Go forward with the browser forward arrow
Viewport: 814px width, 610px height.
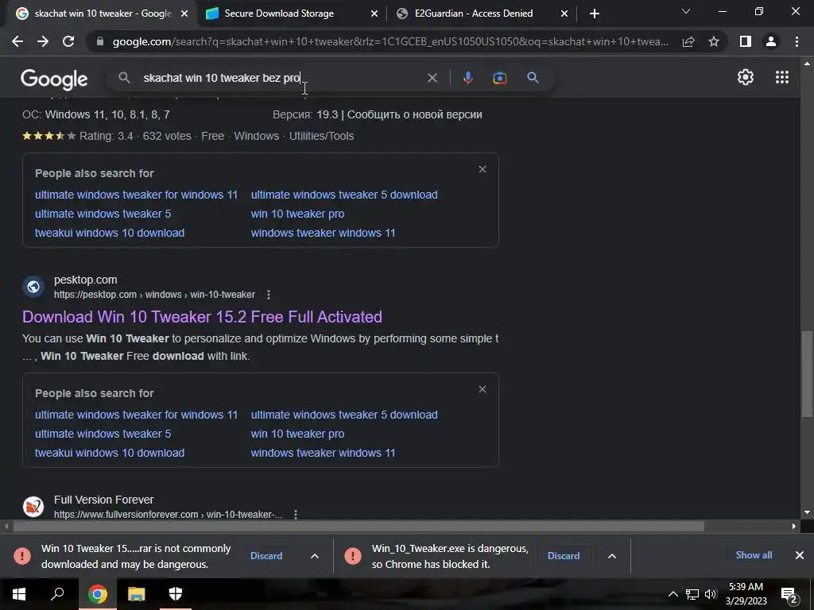coord(43,41)
